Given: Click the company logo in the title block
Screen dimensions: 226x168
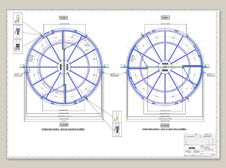Looking at the screenshot, I should [x=192, y=148].
